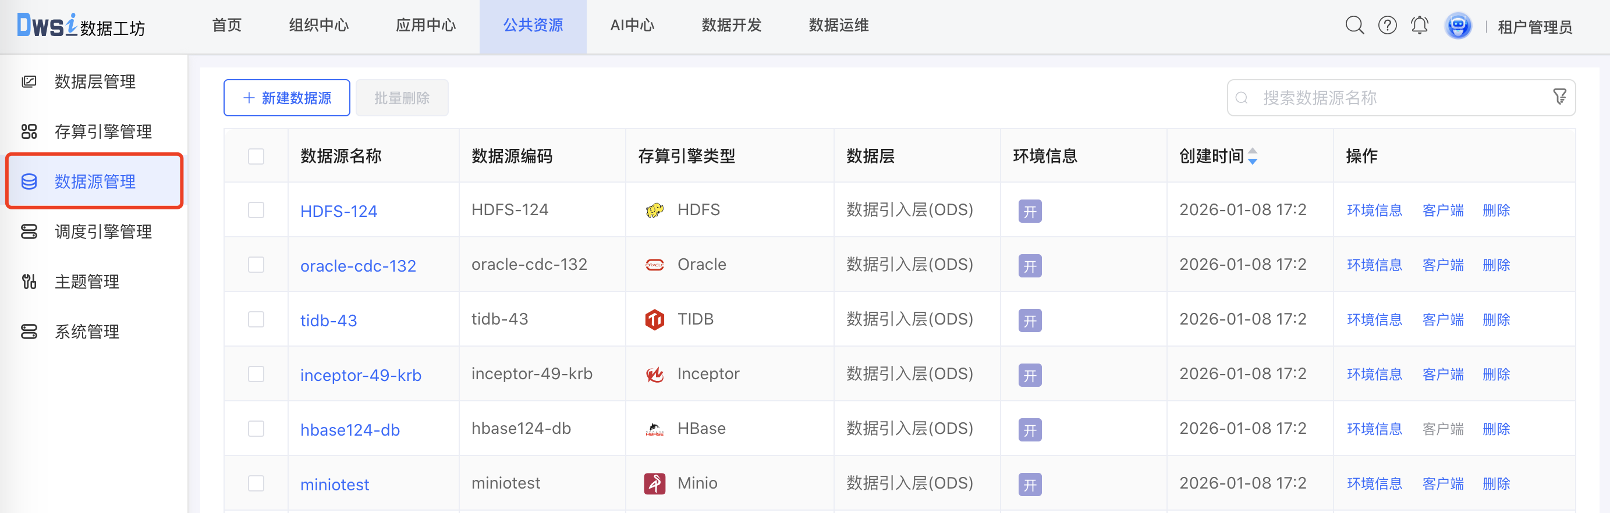Image resolution: width=1610 pixels, height=513 pixels.
Task: Click the 批量删除 button
Action: [402, 98]
